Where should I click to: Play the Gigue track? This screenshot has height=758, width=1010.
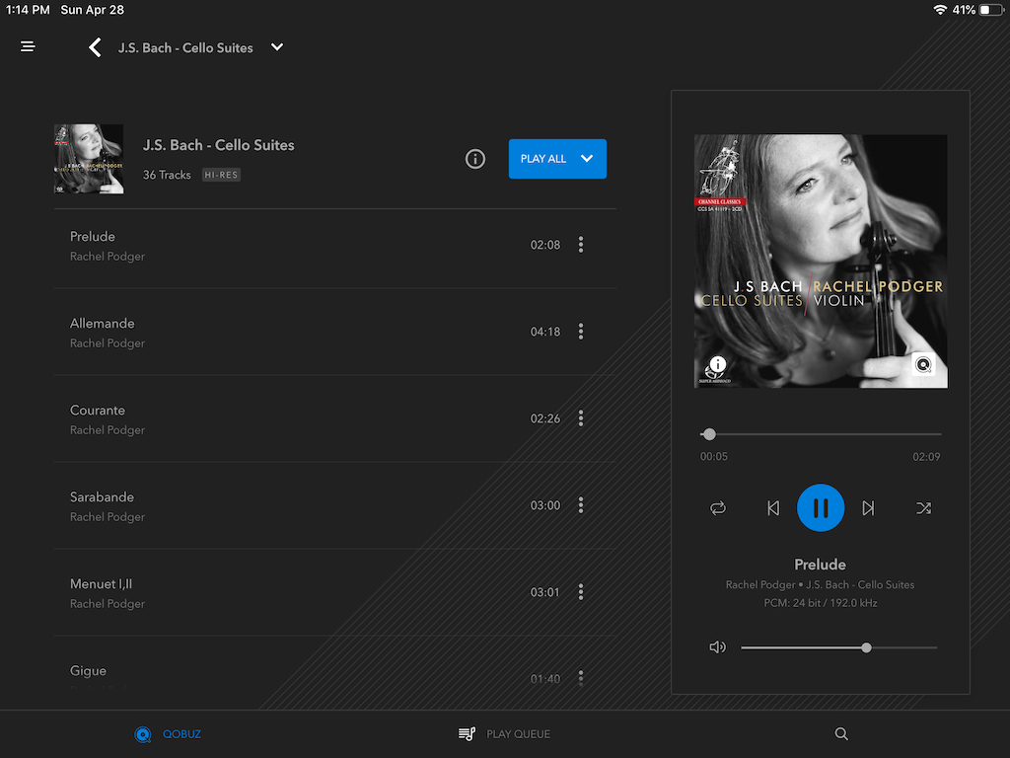pyautogui.click(x=335, y=673)
